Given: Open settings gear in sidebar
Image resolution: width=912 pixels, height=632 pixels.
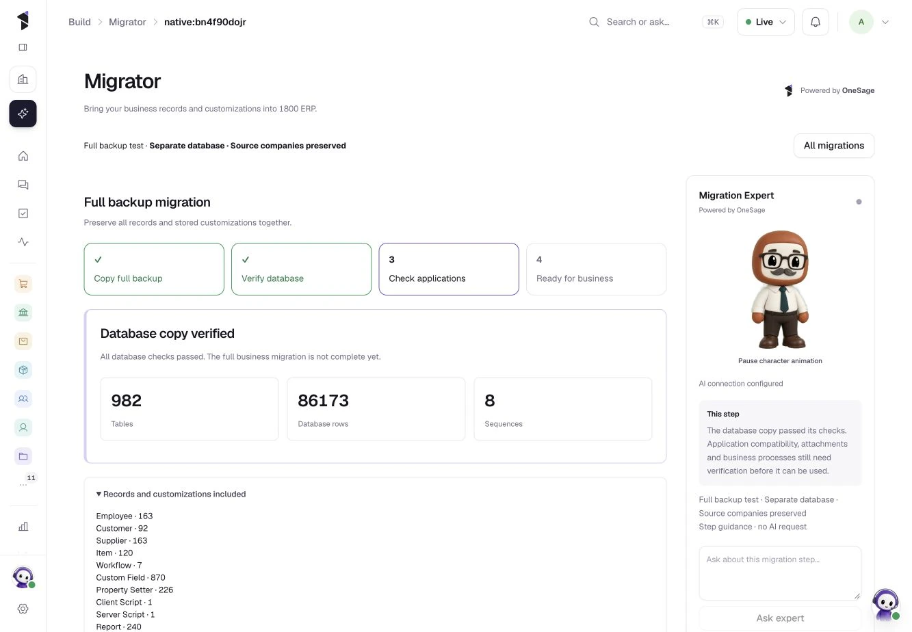Looking at the screenshot, I should (x=23, y=609).
